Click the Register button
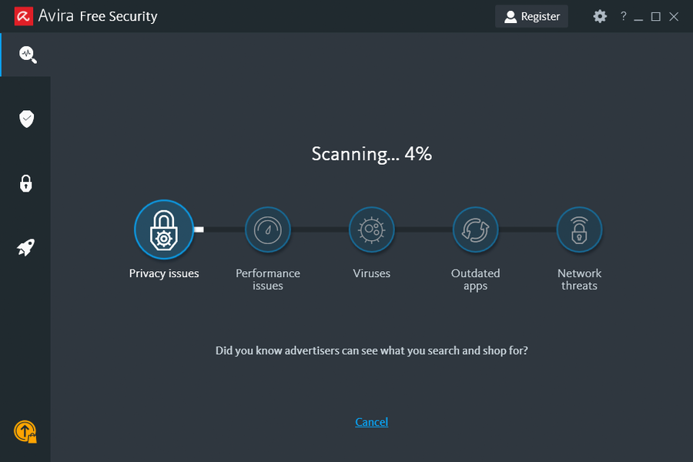Screen dimensions: 693x462 (531, 15)
